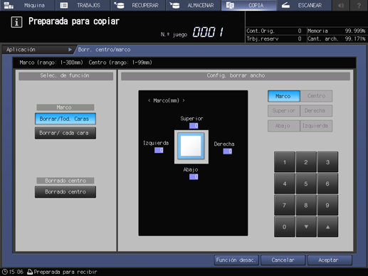Viewport: 368px width, 276px height.
Task: Click the Derecha margin value field
Action: pyautogui.click(x=228, y=152)
